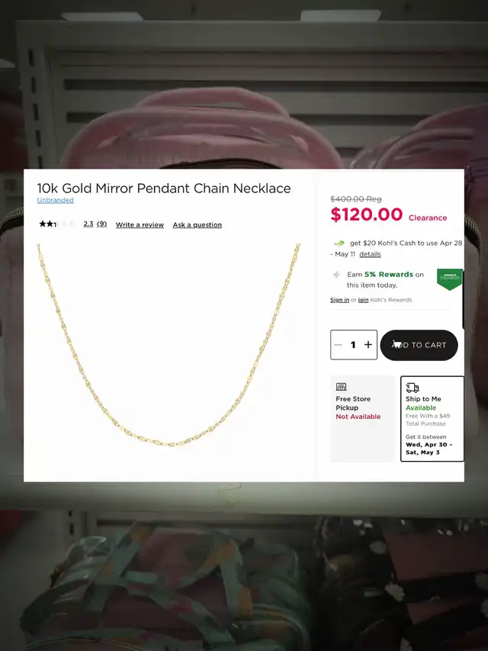Click the Add to Cart button
Image resolution: width=488 pixels, height=651 pixels.
click(419, 345)
